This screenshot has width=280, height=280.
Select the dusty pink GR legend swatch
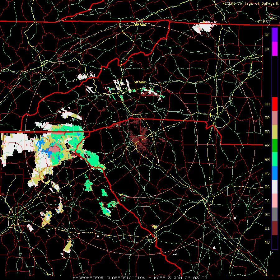tap(275, 118)
